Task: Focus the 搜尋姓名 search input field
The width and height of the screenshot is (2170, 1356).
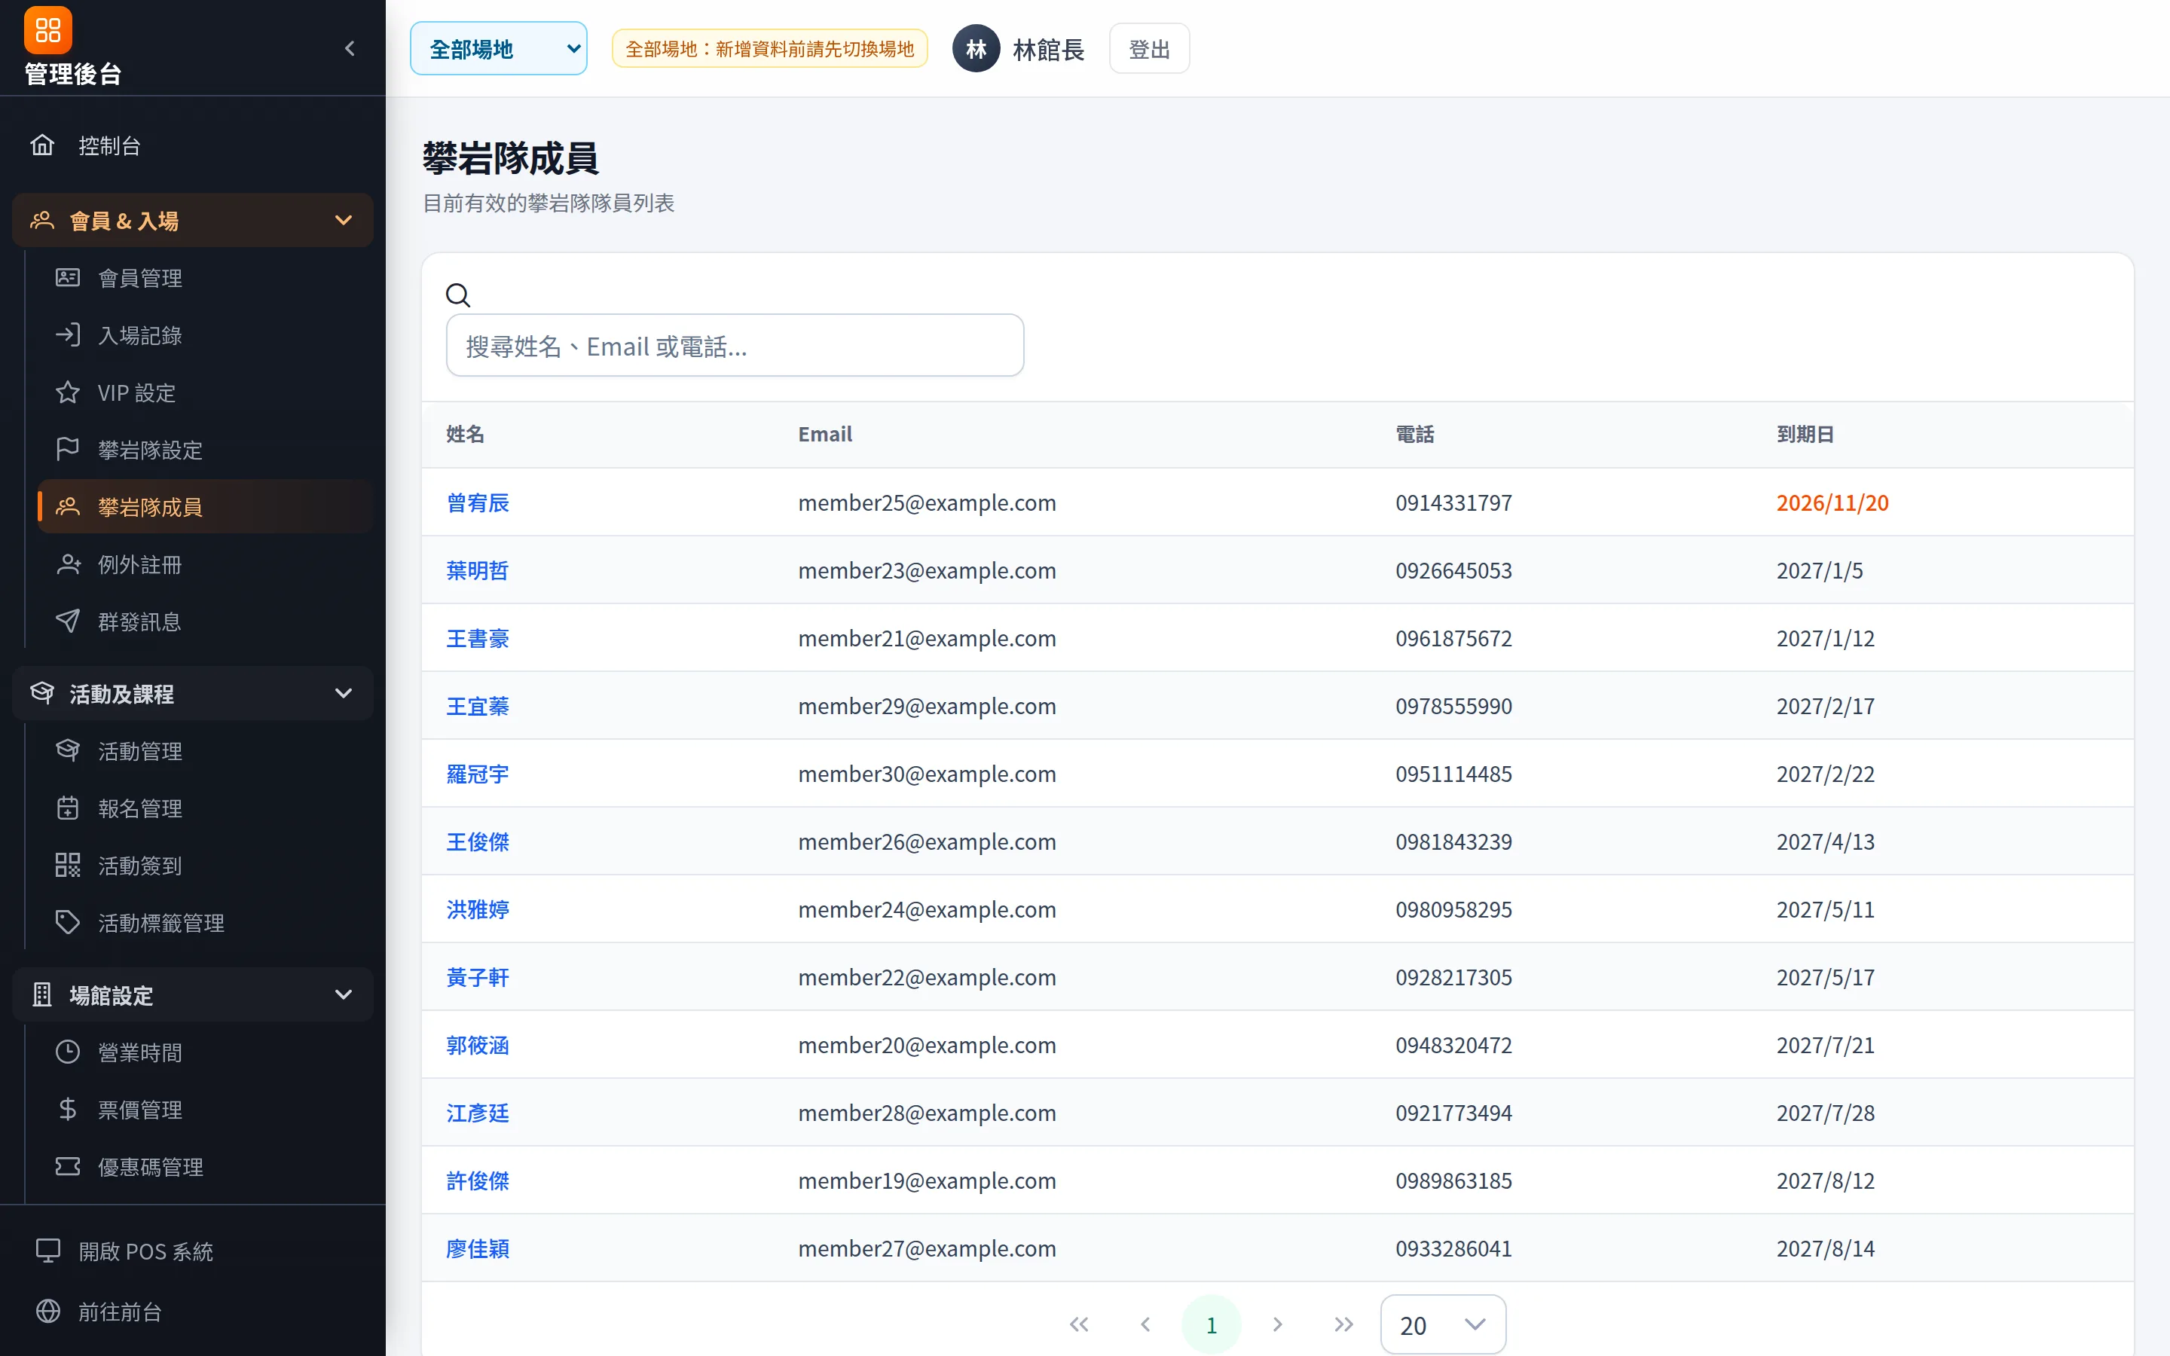Action: 735,345
